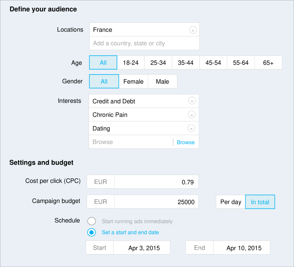Image resolution: width=294 pixels, height=267 pixels.
Task: Click the Credit and Debt interest row
Action: 144,101
